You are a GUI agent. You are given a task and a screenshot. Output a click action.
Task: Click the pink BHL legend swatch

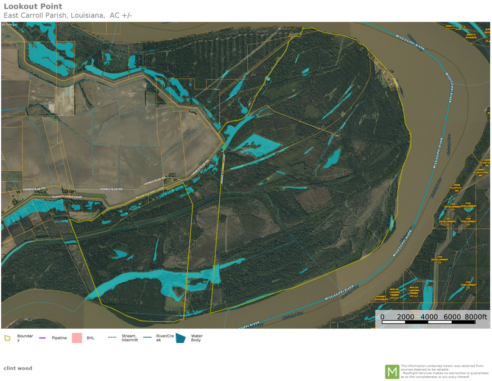[x=77, y=338]
